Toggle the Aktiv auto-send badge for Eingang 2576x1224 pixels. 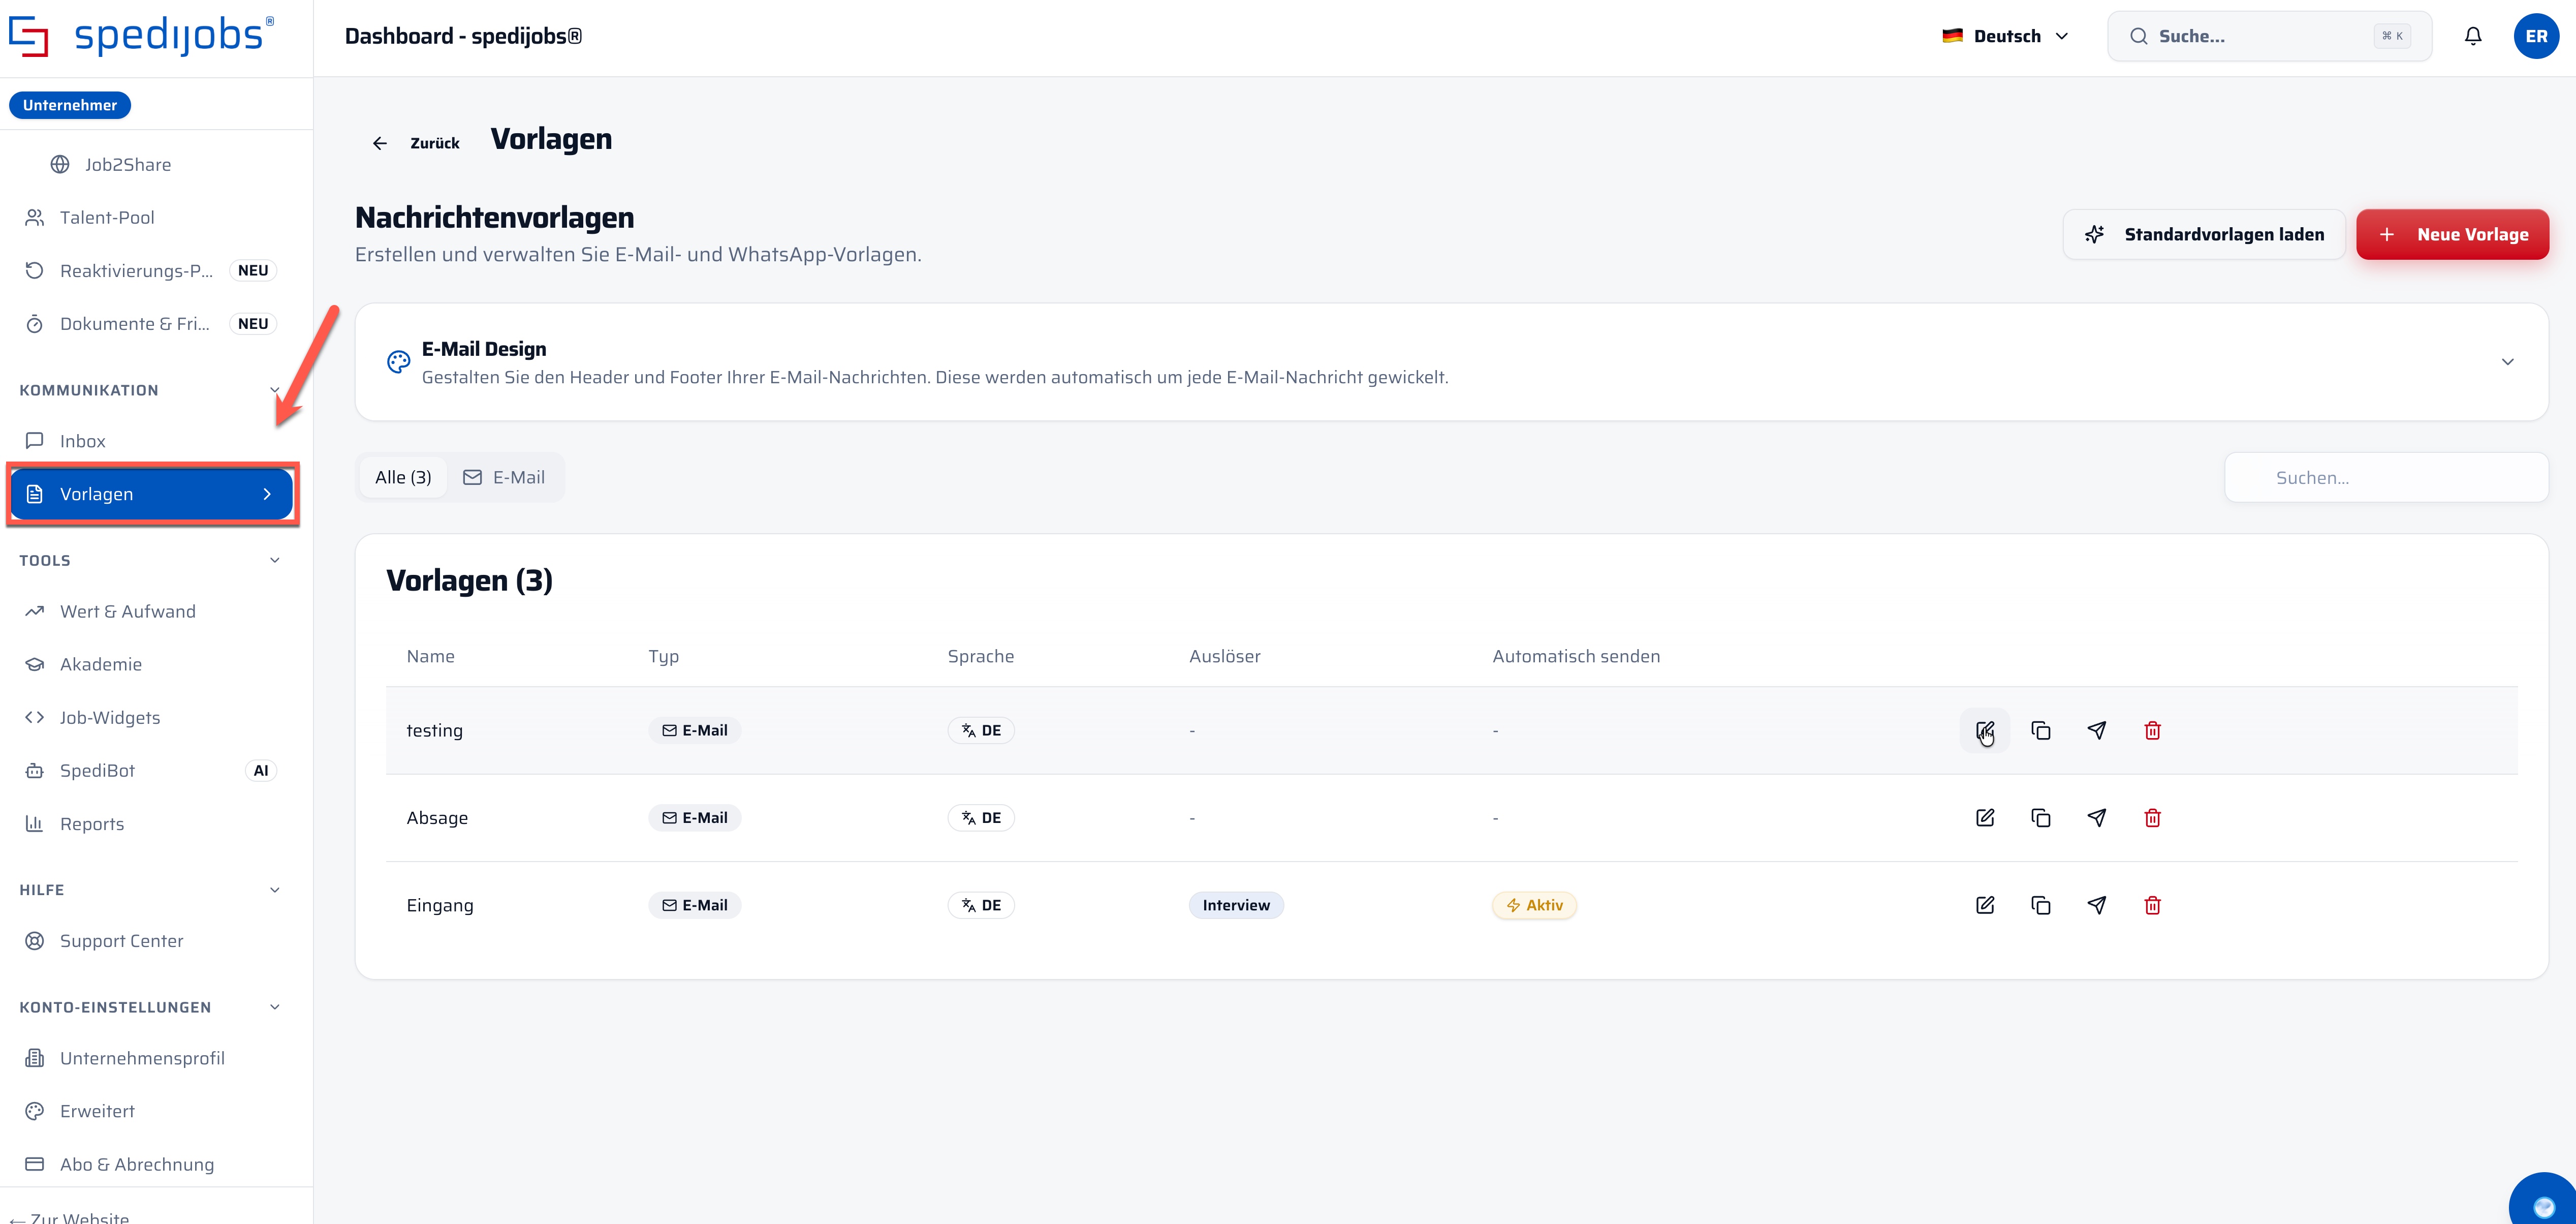point(1534,905)
